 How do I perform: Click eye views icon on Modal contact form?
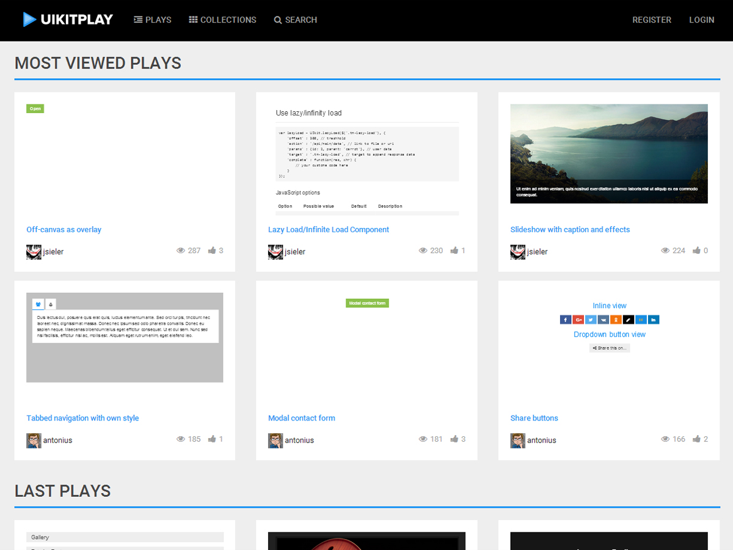423,439
